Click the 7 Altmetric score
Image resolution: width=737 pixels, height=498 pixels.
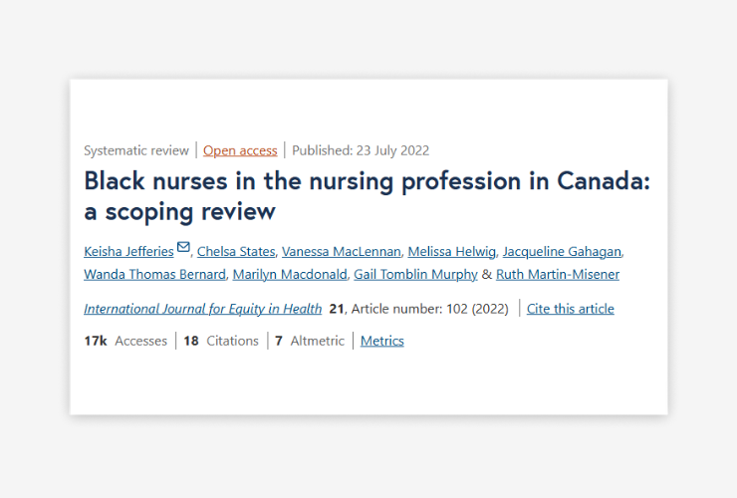pos(310,341)
